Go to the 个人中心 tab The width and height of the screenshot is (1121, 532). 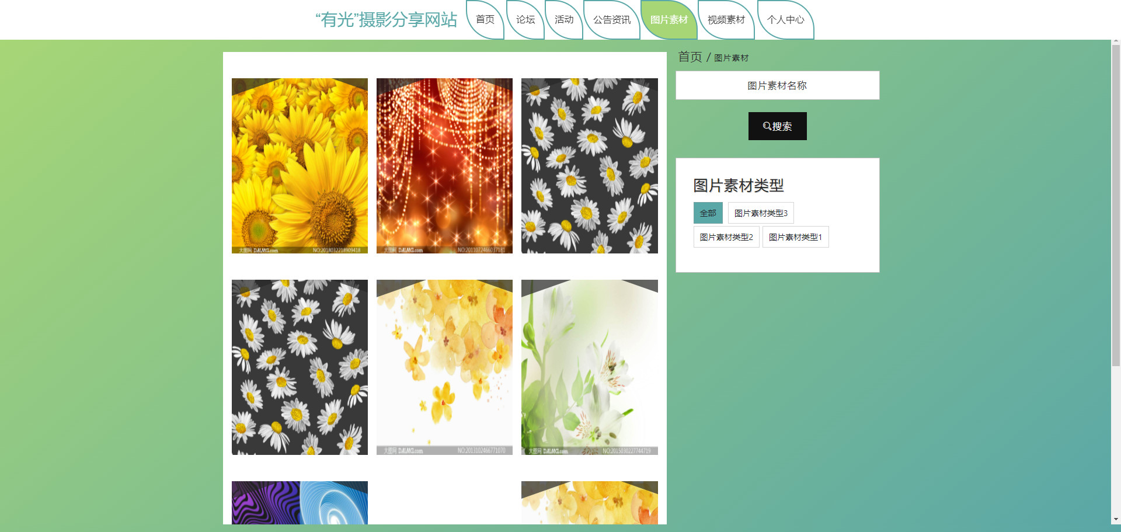[x=785, y=20]
